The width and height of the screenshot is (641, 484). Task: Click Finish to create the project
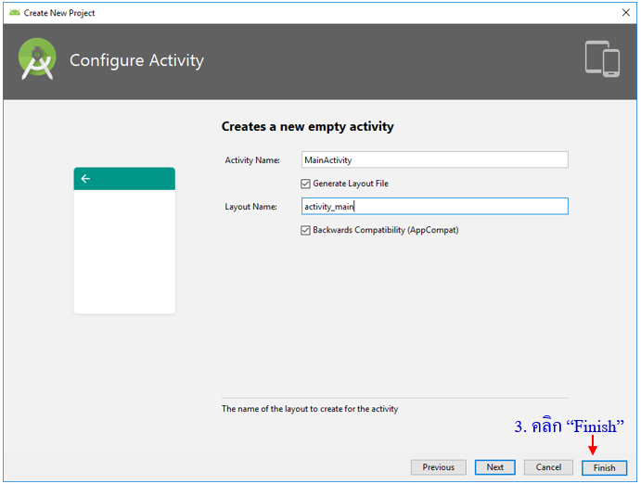[x=604, y=467]
